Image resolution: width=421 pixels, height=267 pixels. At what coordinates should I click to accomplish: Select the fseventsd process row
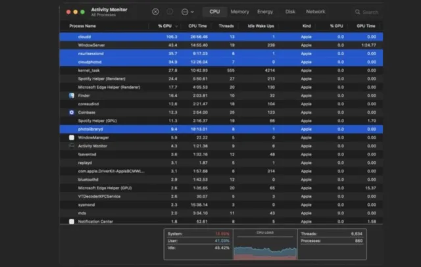tap(221, 155)
